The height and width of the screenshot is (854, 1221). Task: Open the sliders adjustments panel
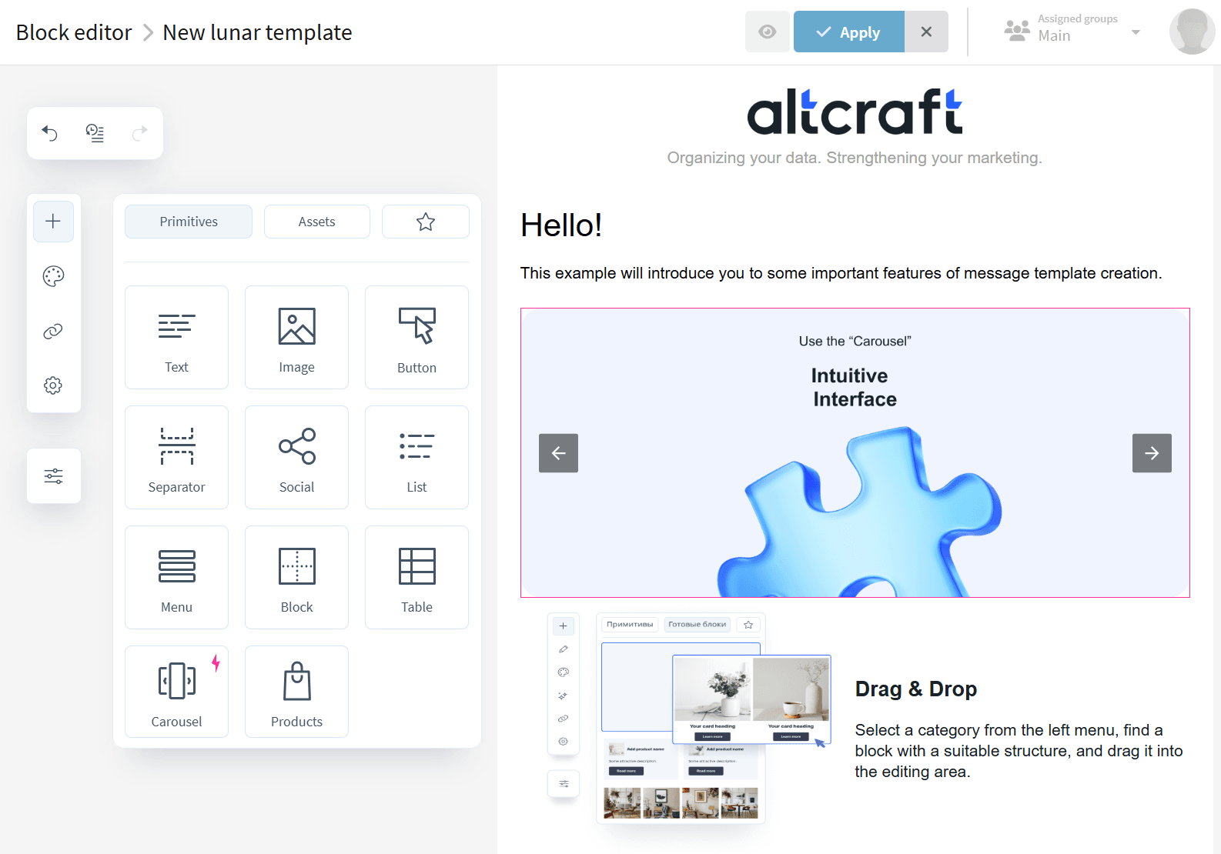coord(53,476)
